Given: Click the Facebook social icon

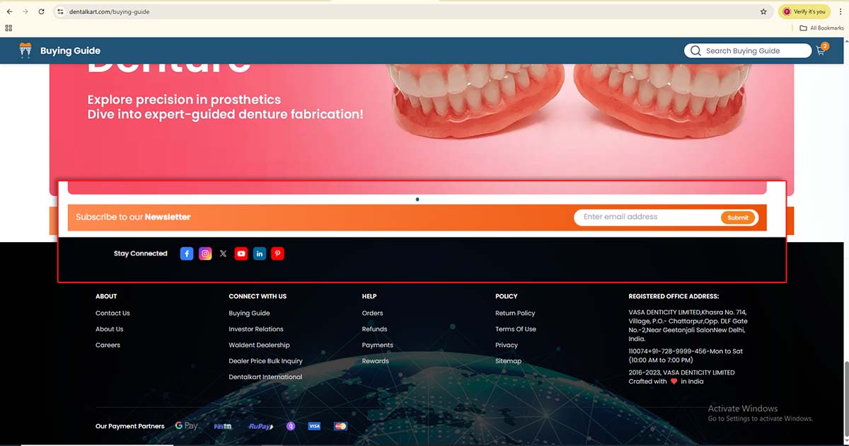Looking at the screenshot, I should (x=187, y=253).
